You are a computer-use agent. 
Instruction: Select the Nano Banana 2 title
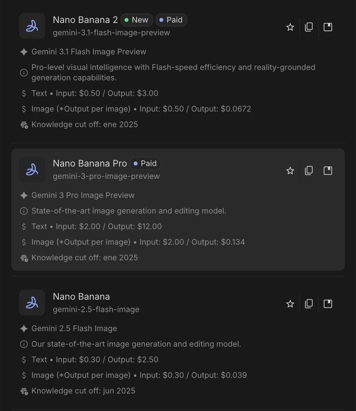click(85, 20)
